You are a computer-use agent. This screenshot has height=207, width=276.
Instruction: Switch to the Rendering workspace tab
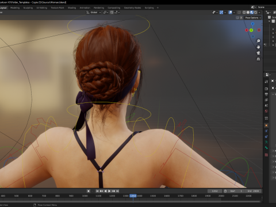[99, 8]
